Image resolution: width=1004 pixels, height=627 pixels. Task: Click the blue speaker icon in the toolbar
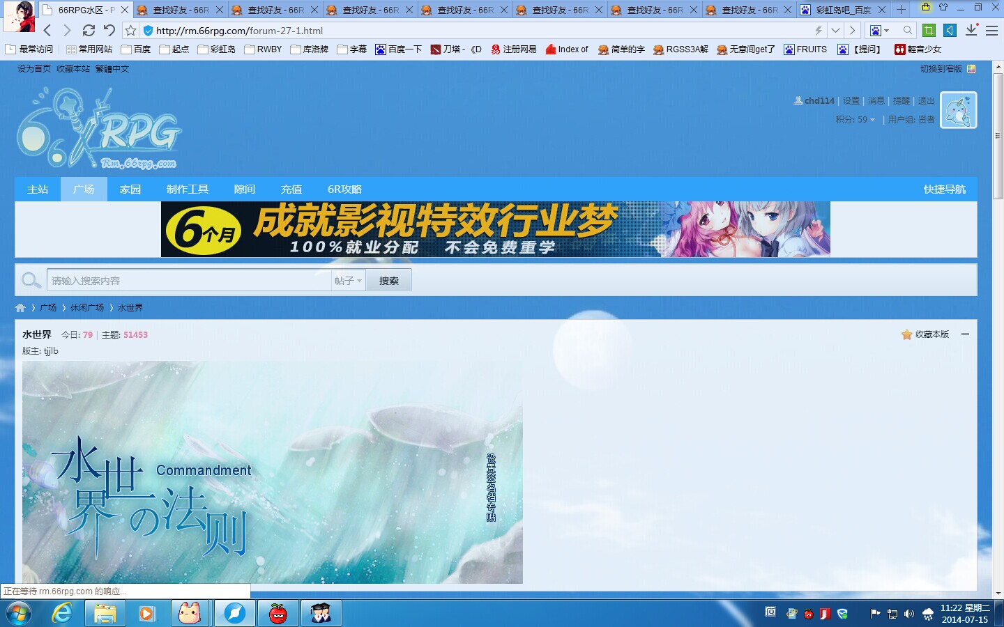coord(950,30)
